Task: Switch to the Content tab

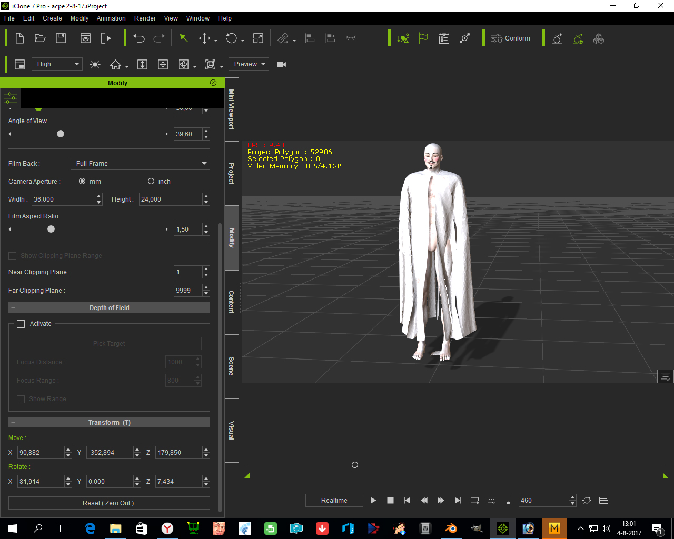Action: 232,302
